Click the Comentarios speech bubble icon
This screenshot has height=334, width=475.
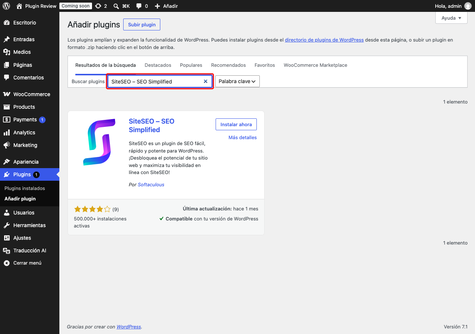(7, 78)
